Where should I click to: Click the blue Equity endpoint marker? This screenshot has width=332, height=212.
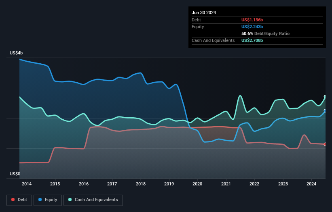[325, 111]
